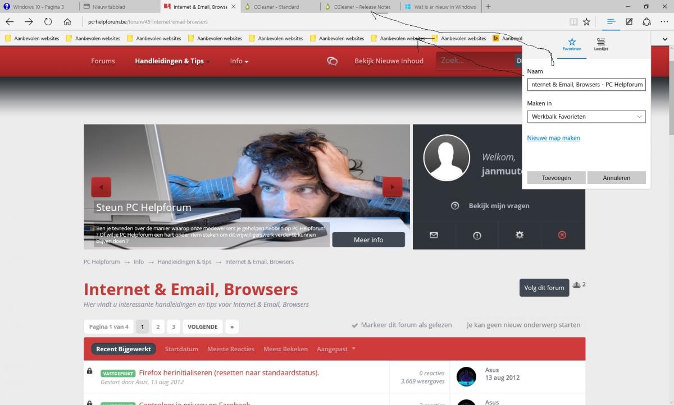Sort topics by Meeste Reacties

click(x=231, y=349)
